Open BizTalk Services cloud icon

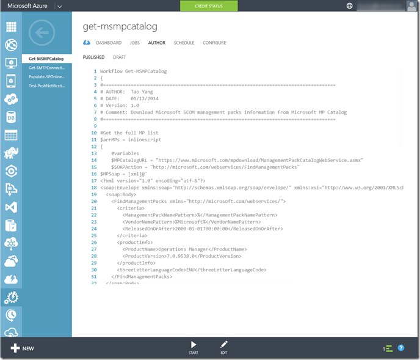pos(11,244)
